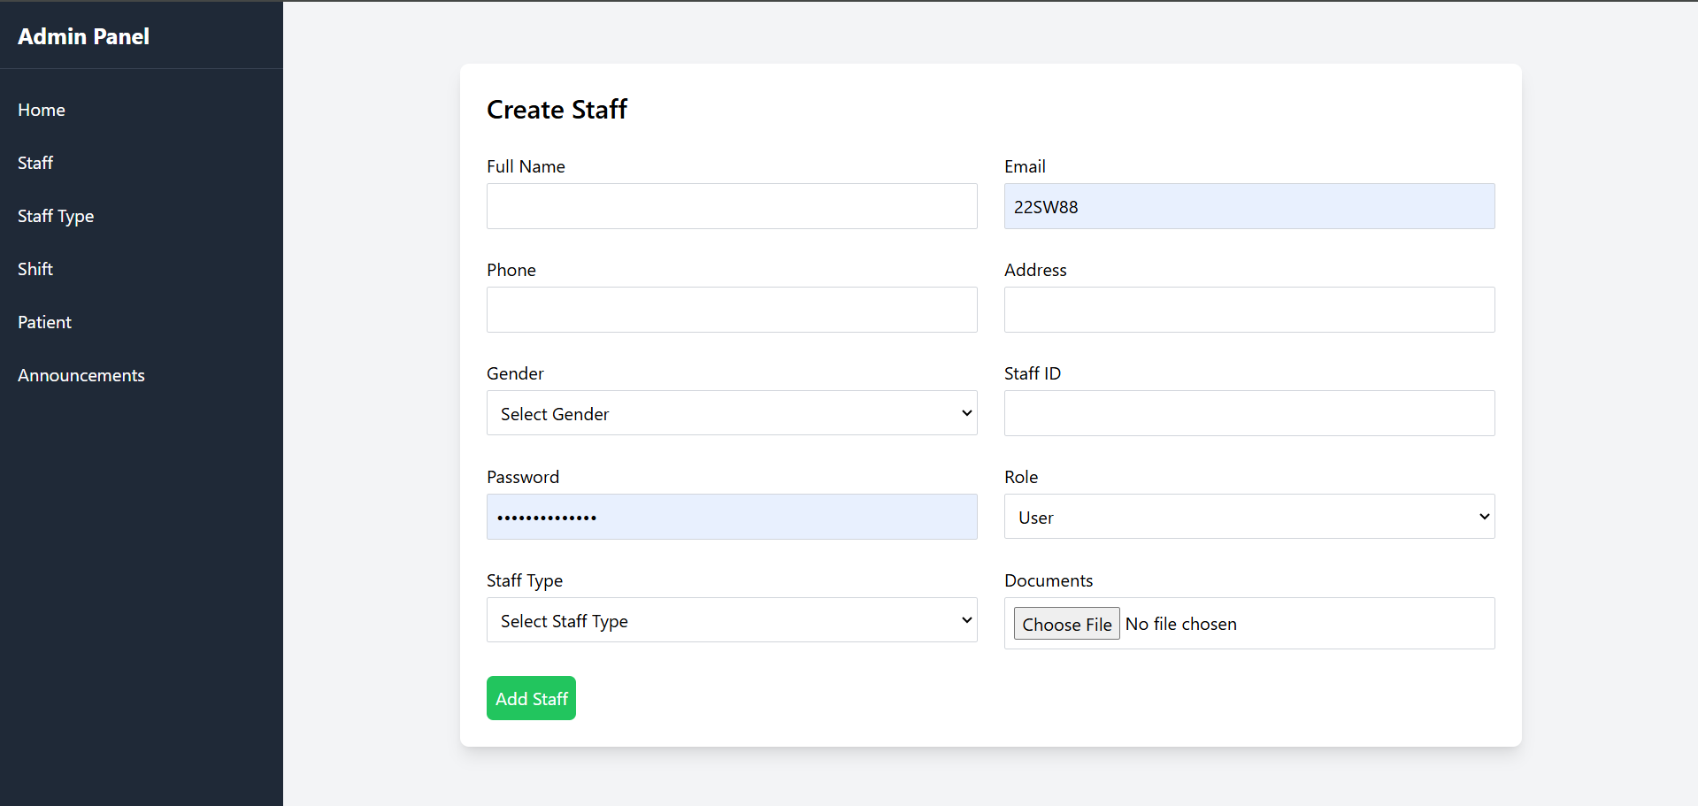The width and height of the screenshot is (1698, 806).
Task: Open the Select Staff Type dropdown
Action: click(x=731, y=620)
